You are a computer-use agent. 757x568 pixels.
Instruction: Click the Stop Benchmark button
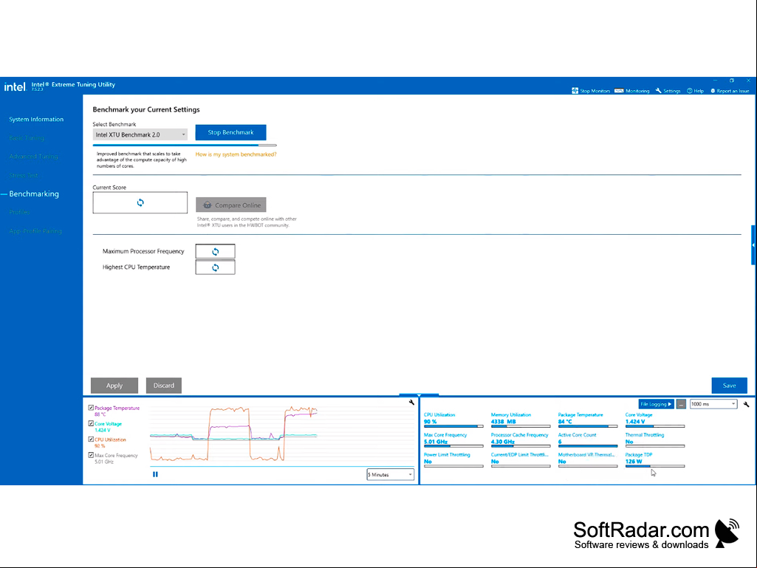230,132
